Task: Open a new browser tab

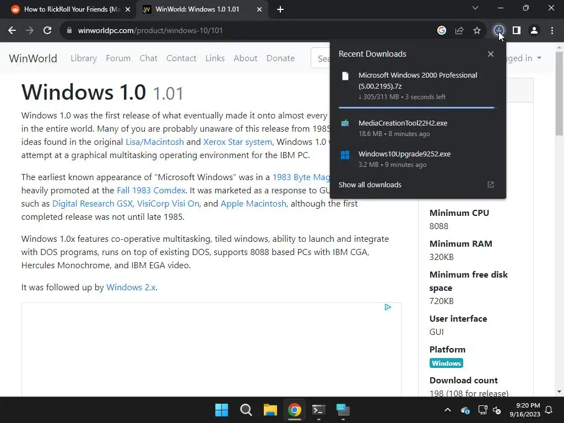Action: pos(280,10)
